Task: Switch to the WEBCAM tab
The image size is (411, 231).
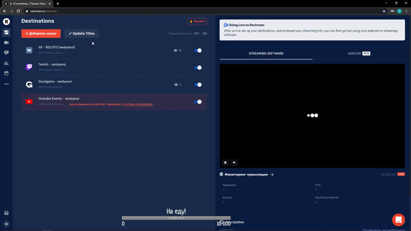Action: click(358, 53)
